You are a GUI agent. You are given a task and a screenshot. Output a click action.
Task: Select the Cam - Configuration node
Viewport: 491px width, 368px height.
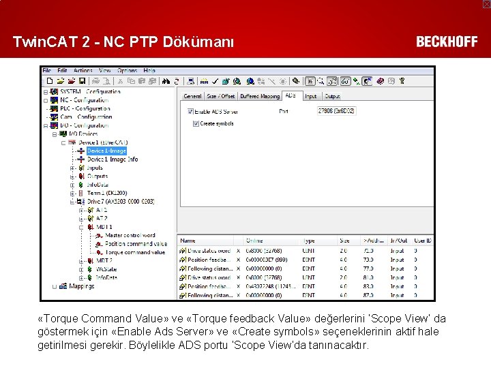[86, 117]
